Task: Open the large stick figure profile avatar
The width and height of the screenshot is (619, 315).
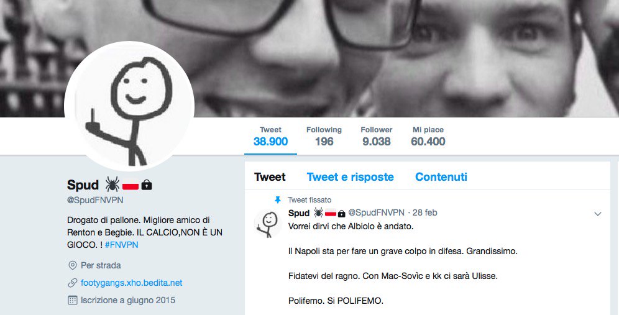Action: pyautogui.click(x=129, y=106)
